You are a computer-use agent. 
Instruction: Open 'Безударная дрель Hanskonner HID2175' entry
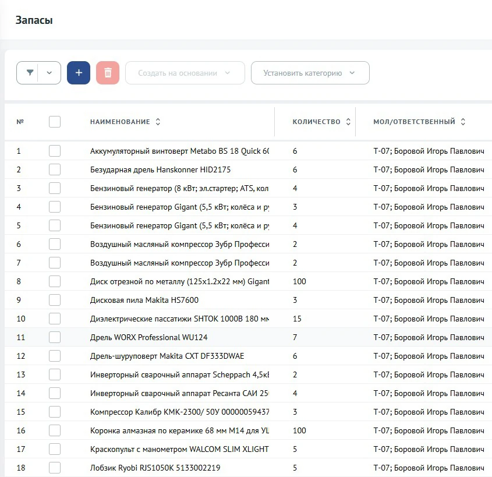(x=160, y=169)
